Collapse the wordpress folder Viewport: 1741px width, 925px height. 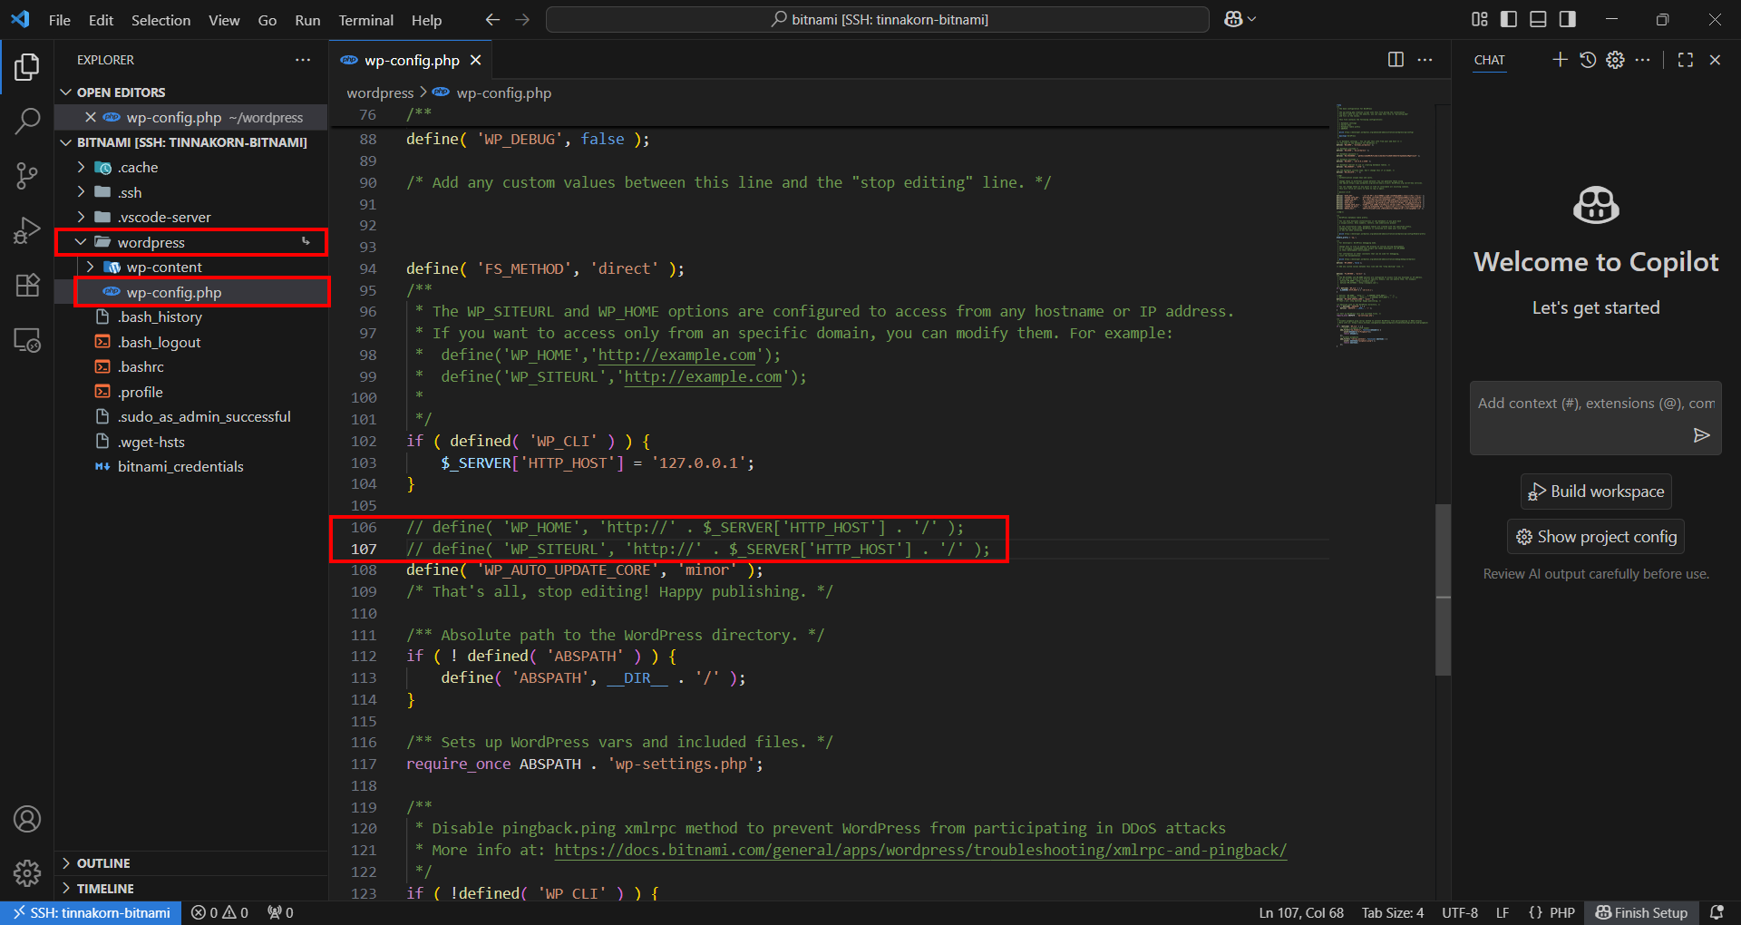[x=81, y=242]
